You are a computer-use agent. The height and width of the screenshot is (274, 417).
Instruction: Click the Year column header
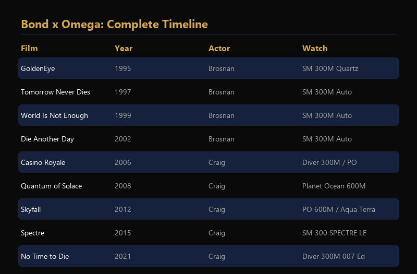coord(124,49)
